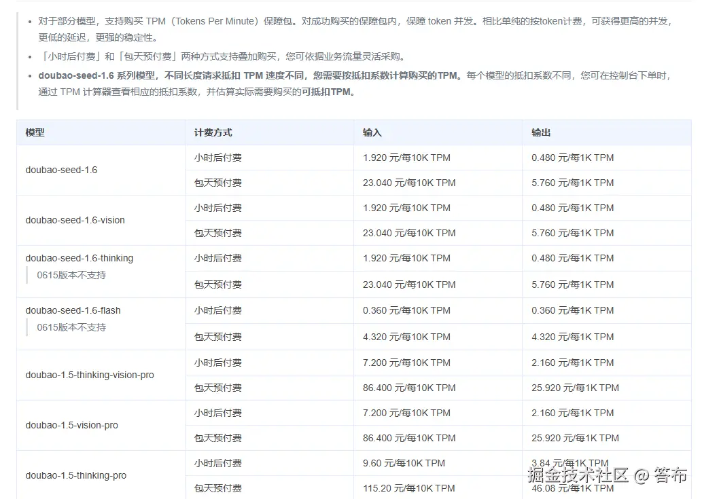Select the doubao-1.5-thinking-vision-pro model cell
The image size is (702, 499).
pos(101,375)
